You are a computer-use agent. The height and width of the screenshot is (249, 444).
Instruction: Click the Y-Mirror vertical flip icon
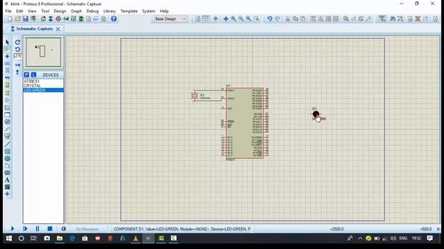click(17, 73)
